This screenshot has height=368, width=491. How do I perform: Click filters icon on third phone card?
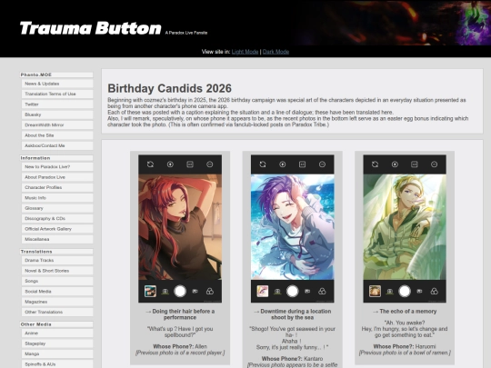[435, 292]
